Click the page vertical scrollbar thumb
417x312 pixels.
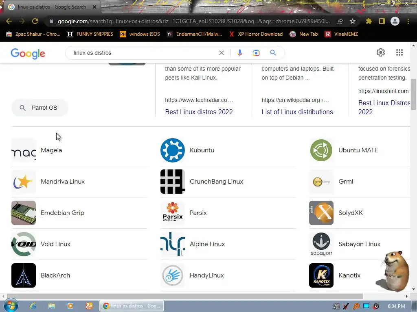pos(413,94)
